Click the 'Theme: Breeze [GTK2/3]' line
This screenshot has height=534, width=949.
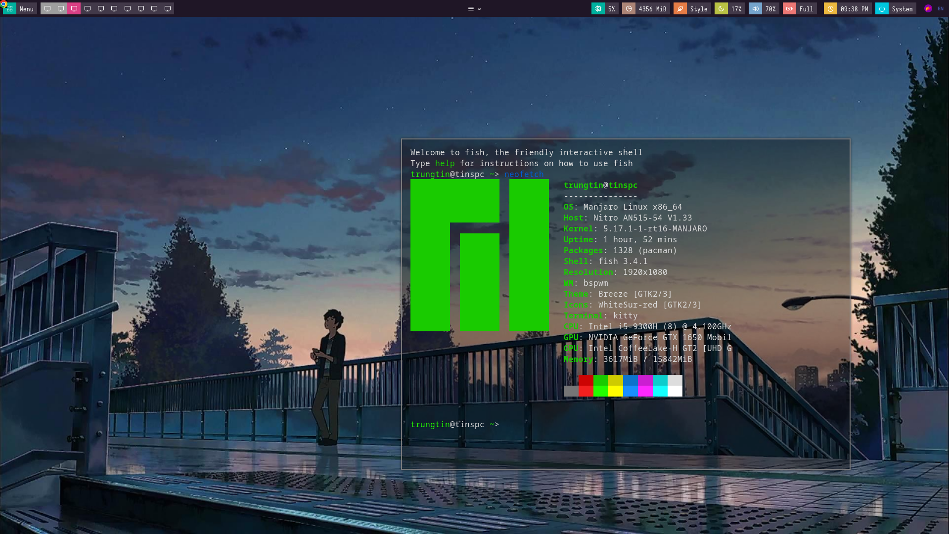pos(618,294)
